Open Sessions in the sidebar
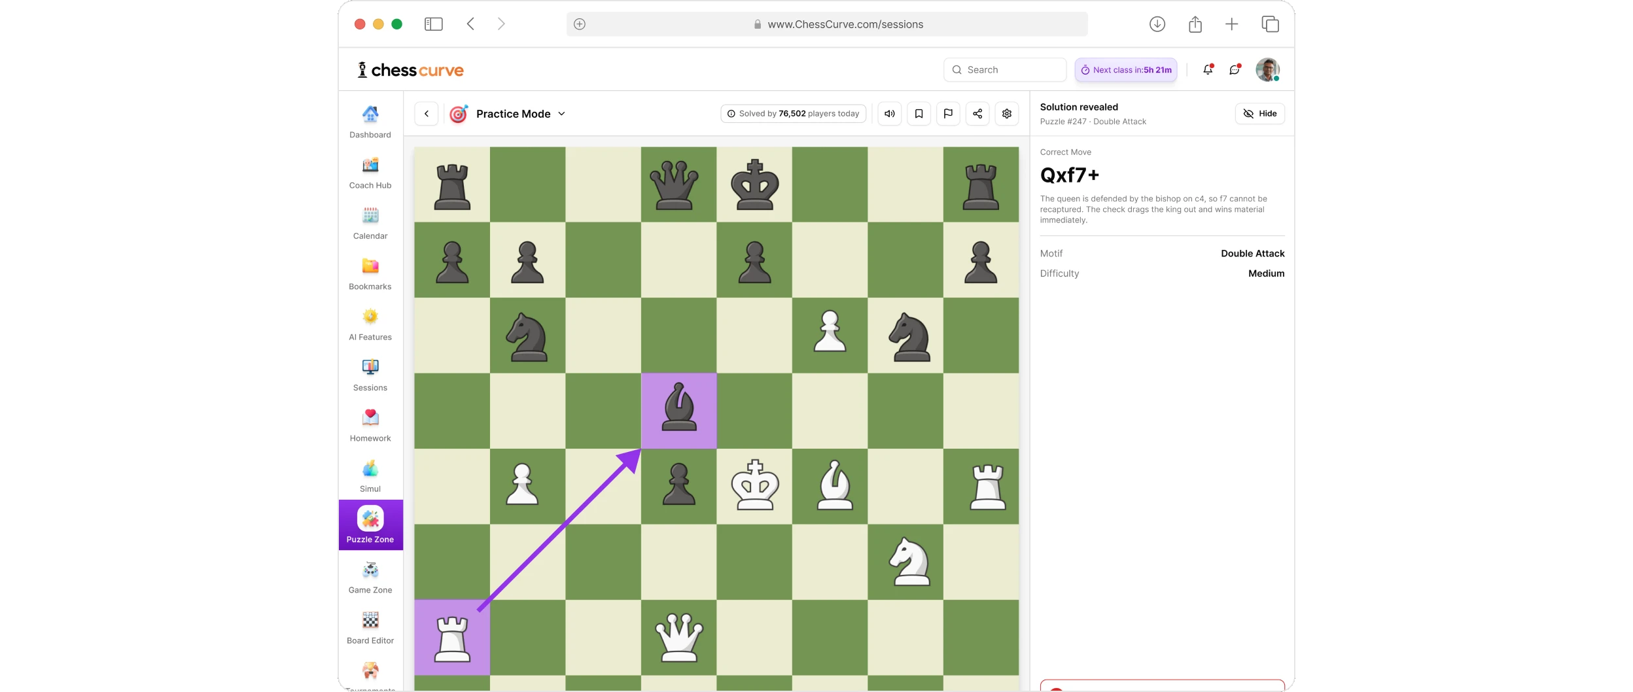This screenshot has height=692, width=1633. [x=370, y=375]
